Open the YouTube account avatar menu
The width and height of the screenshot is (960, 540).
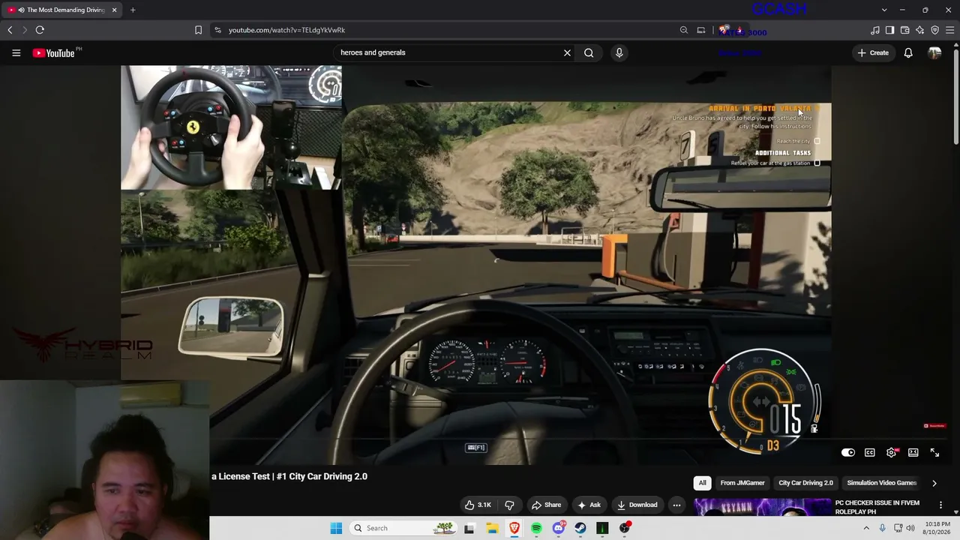tap(934, 53)
